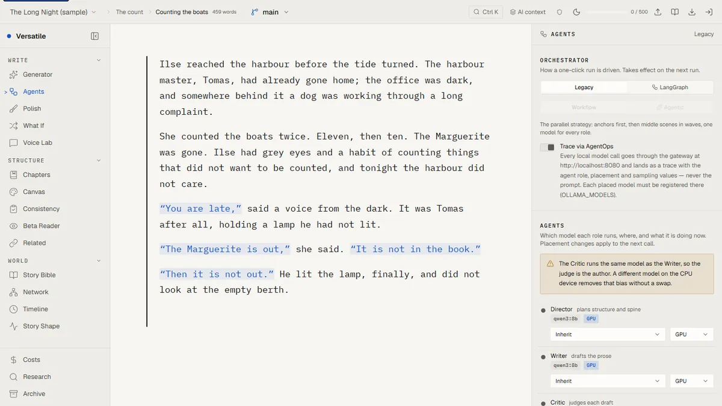
Task: Click Counting the boats breadcrumb
Action: tap(182, 12)
